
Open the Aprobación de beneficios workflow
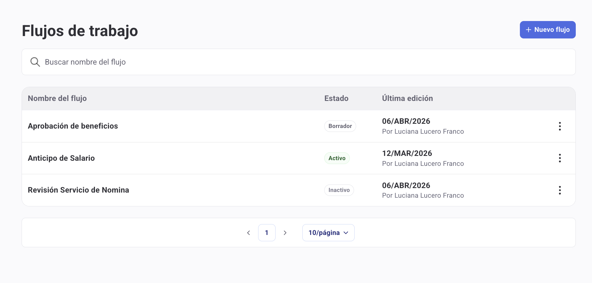[x=73, y=126]
